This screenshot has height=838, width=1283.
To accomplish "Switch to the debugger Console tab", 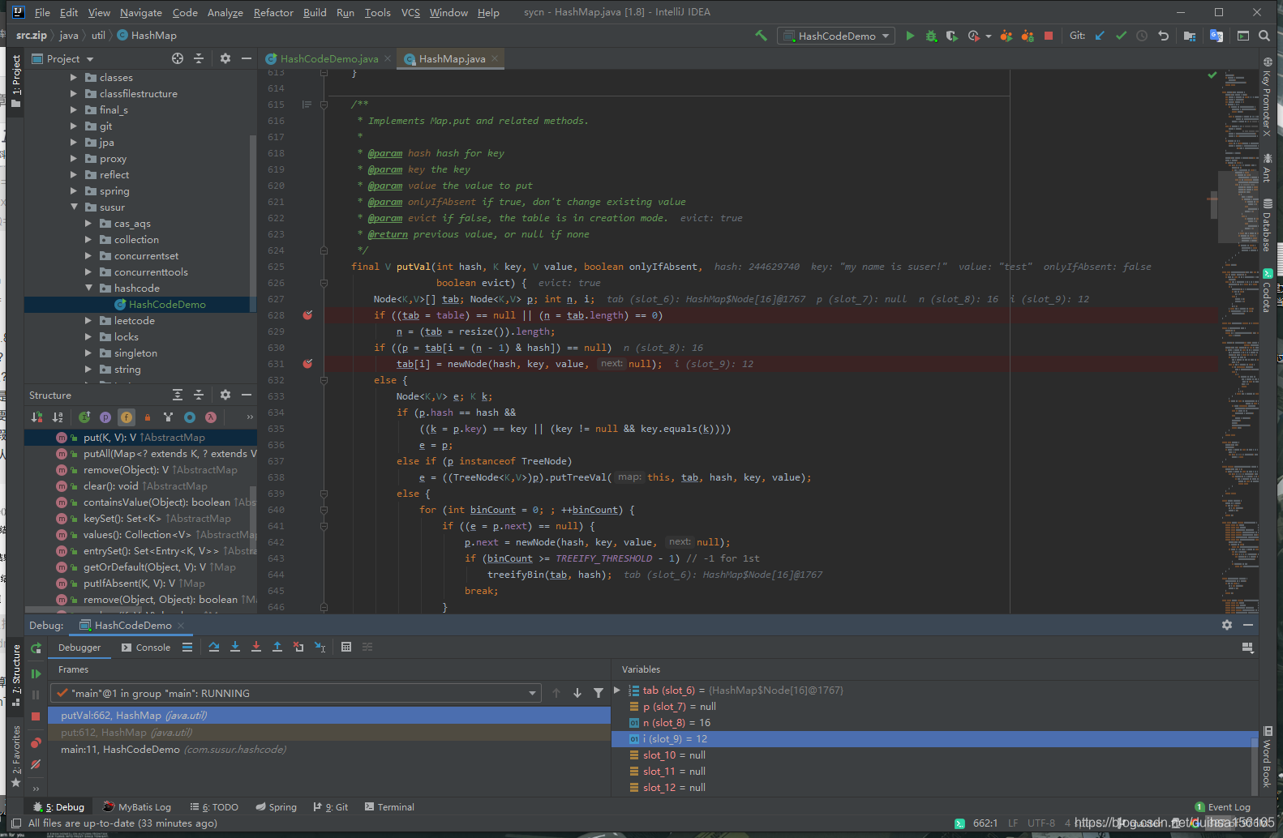I will click(146, 648).
